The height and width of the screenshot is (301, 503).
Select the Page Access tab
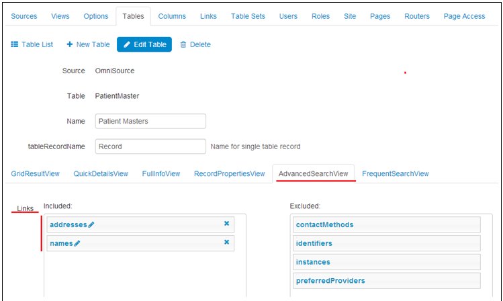pos(464,16)
